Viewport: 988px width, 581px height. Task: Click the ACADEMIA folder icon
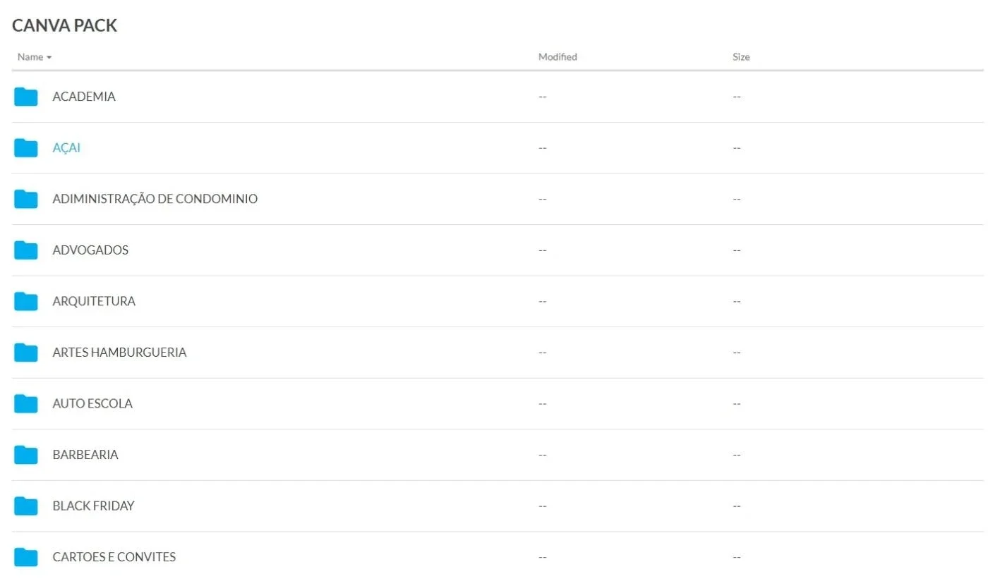pyautogui.click(x=26, y=97)
